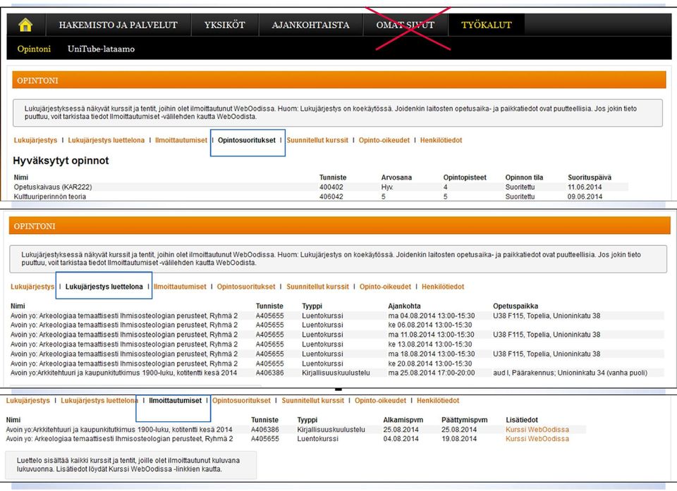Click Opinto-oikeudet tab above the Ajankohta schedule table
The height and width of the screenshot is (491, 677).
[385, 287]
